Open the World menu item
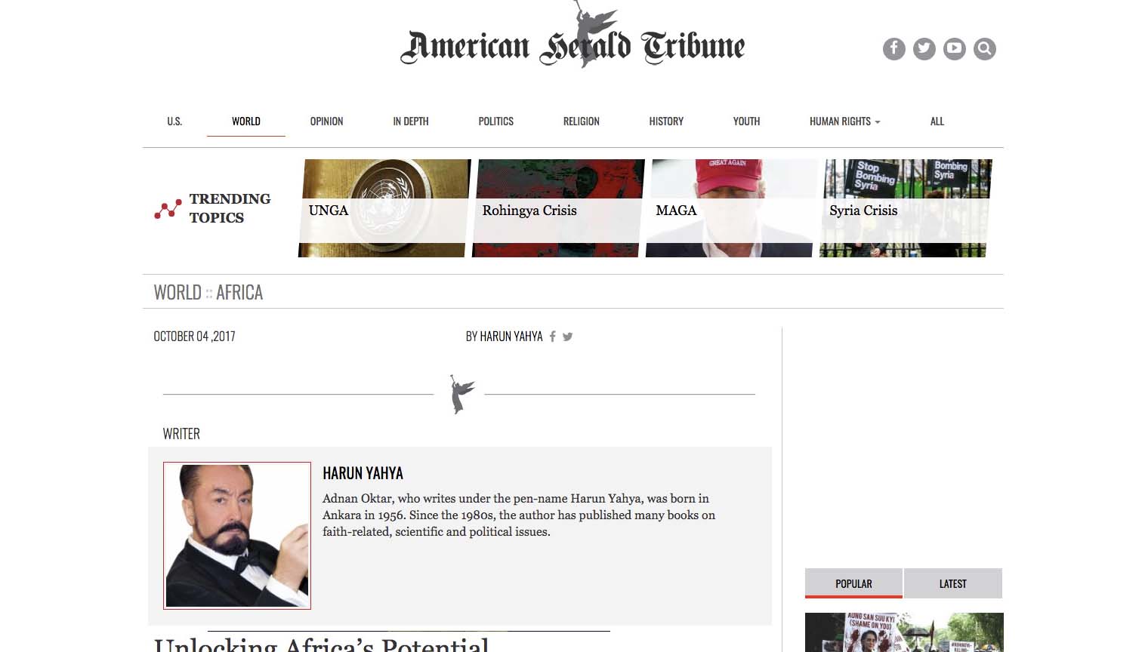 point(245,121)
